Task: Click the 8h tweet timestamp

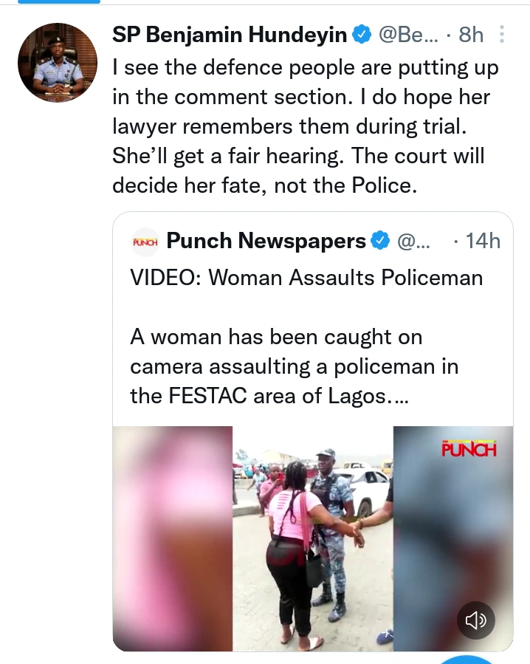Action: (471, 34)
